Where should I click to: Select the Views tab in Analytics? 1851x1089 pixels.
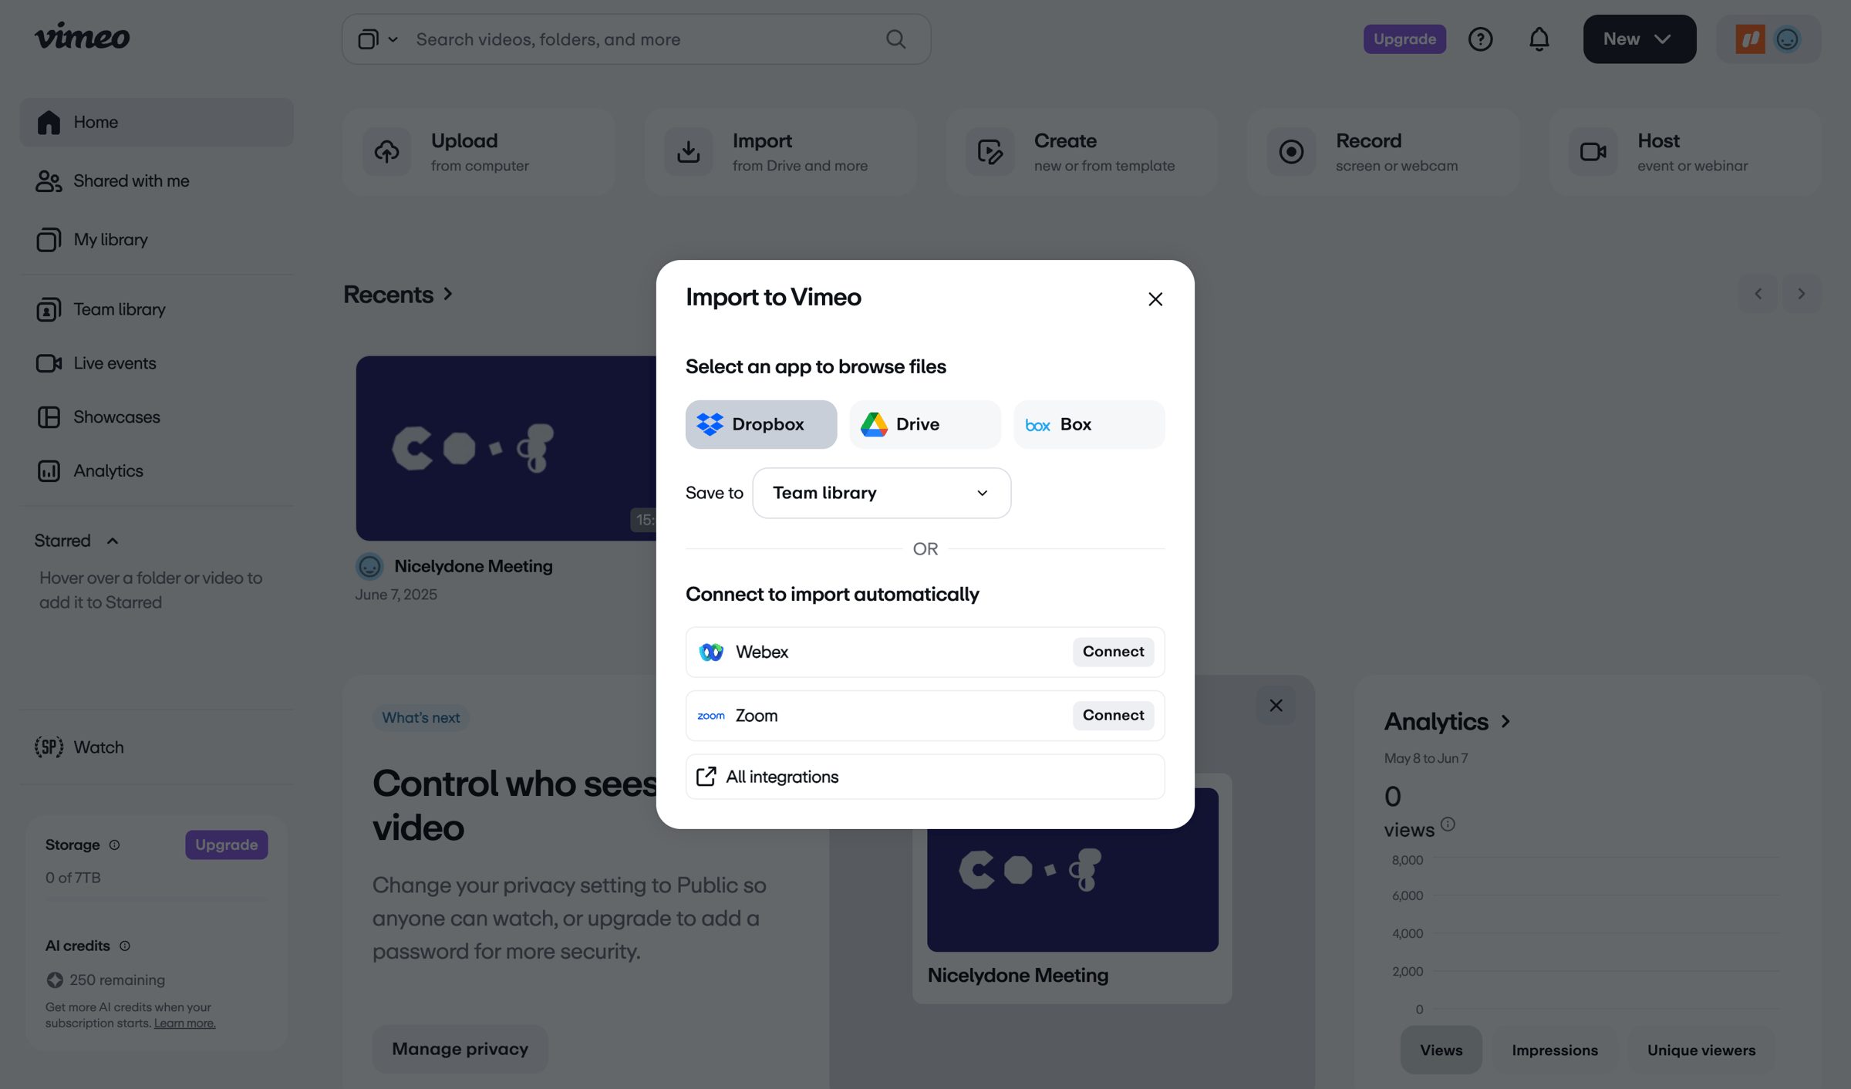pyautogui.click(x=1441, y=1050)
